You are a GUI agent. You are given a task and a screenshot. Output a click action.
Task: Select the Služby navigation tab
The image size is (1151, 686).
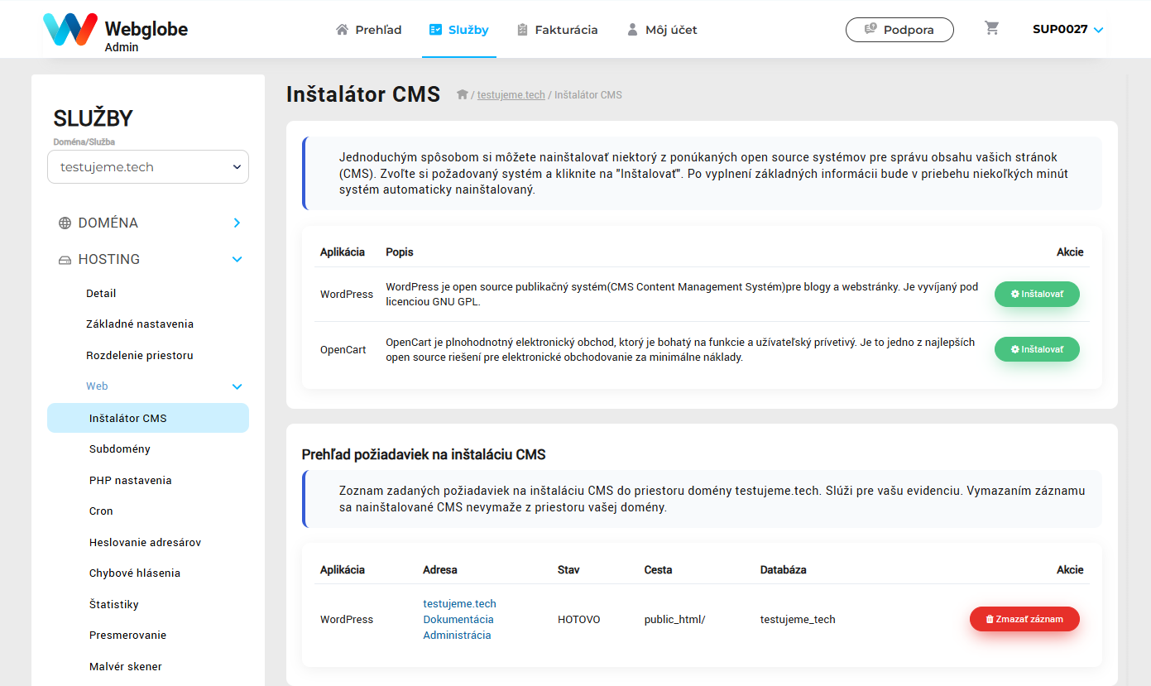point(458,30)
